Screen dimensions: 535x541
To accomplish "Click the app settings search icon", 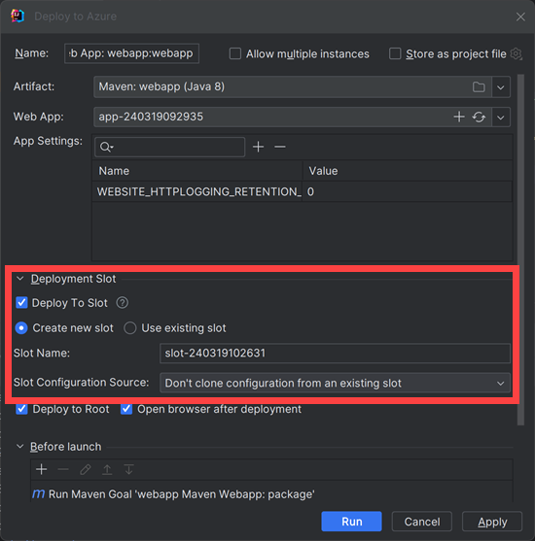I will click(x=106, y=147).
